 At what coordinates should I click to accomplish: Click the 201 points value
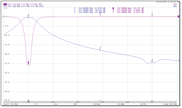coord(75,104)
